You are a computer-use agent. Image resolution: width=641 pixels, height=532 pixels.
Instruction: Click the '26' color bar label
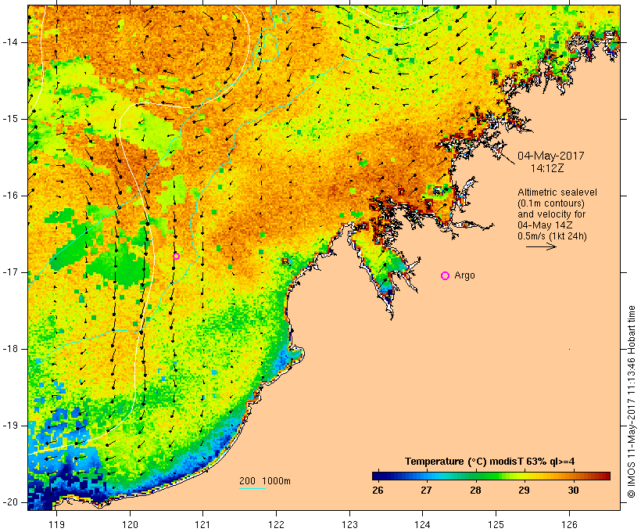[378, 491]
